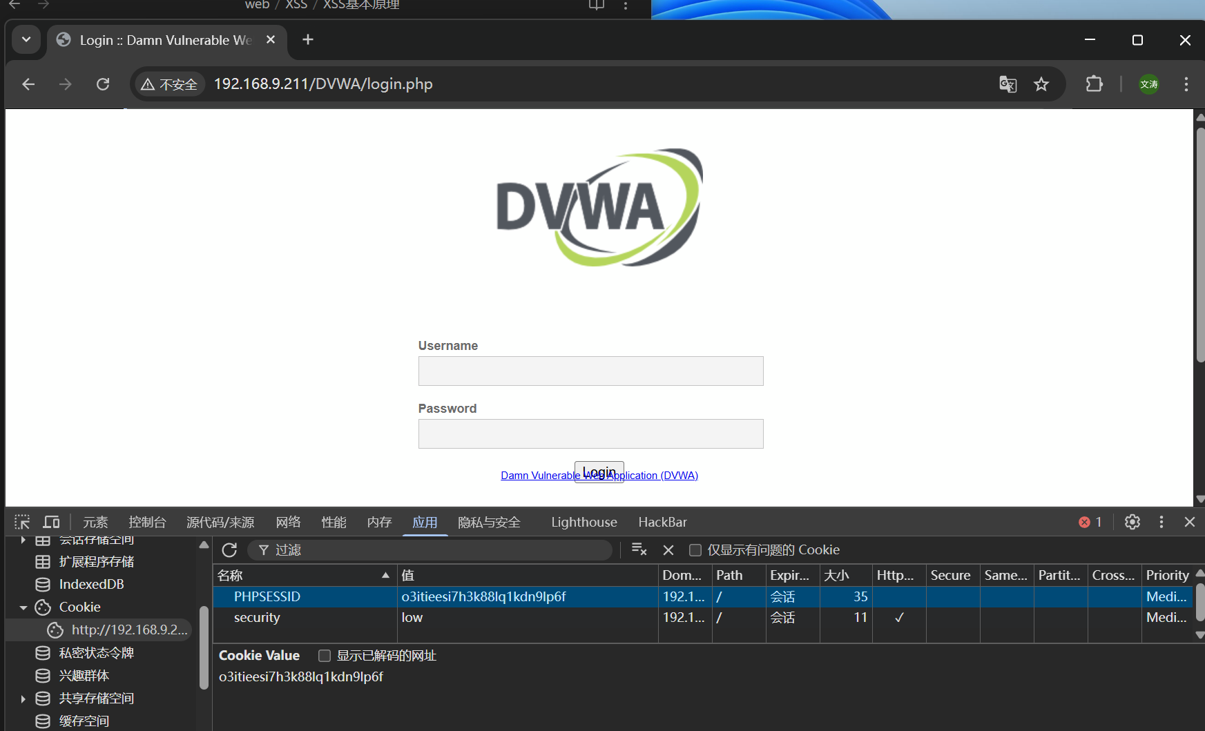Bookmark this page with the star icon
The width and height of the screenshot is (1205, 731).
pos(1041,84)
